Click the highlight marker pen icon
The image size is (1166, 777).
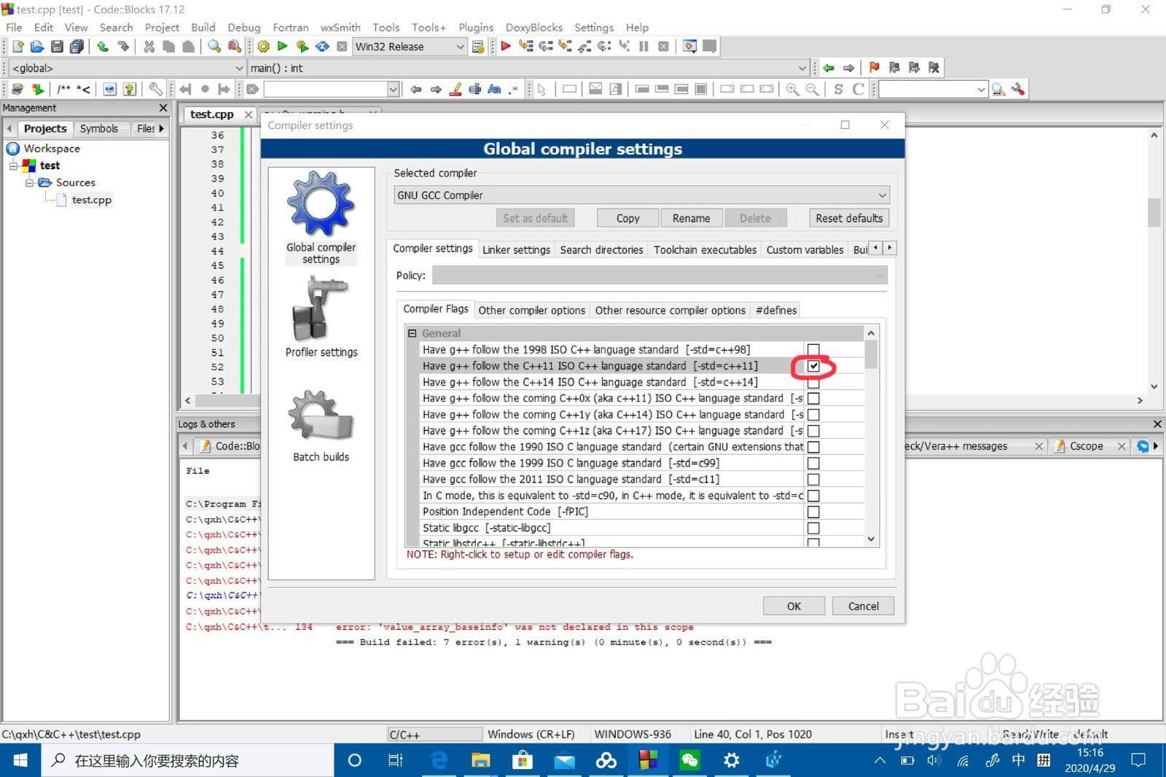(455, 89)
